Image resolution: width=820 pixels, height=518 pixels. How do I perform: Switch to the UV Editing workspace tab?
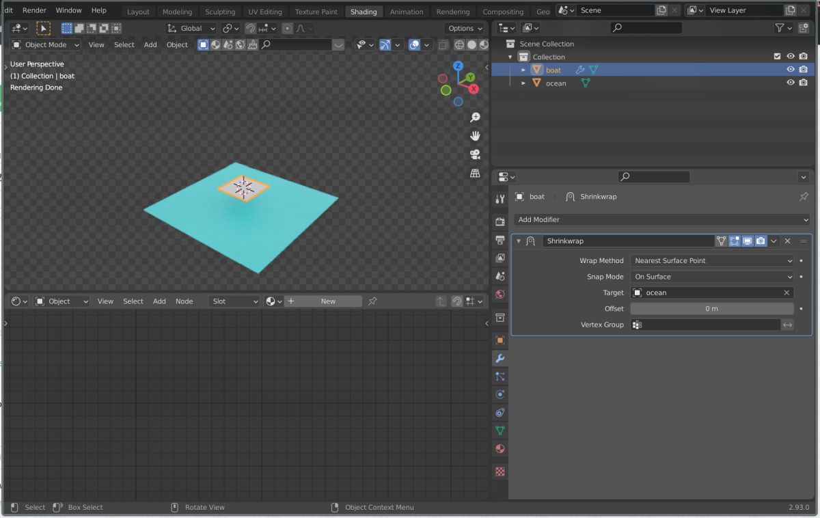pos(265,12)
